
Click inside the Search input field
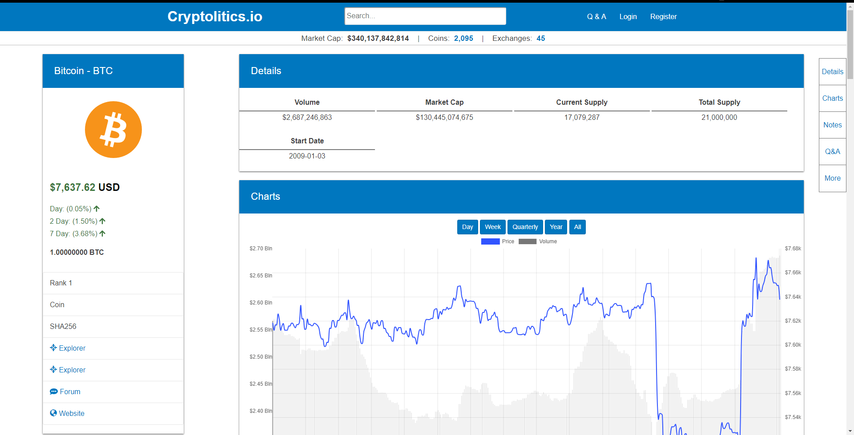point(425,16)
